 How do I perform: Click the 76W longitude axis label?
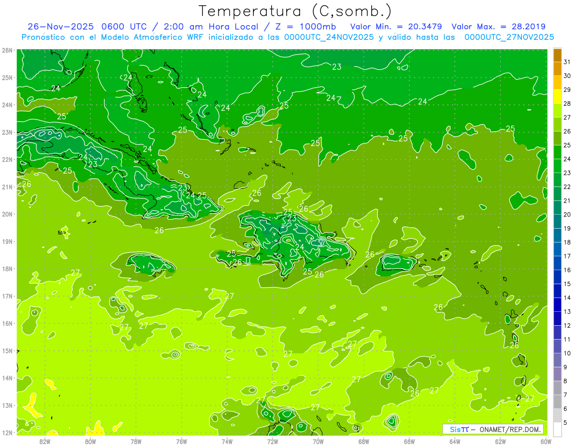point(181,441)
